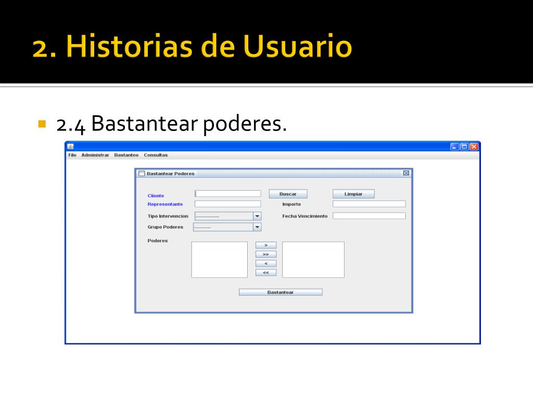
Task: Maximize the main application window
Action: point(464,147)
